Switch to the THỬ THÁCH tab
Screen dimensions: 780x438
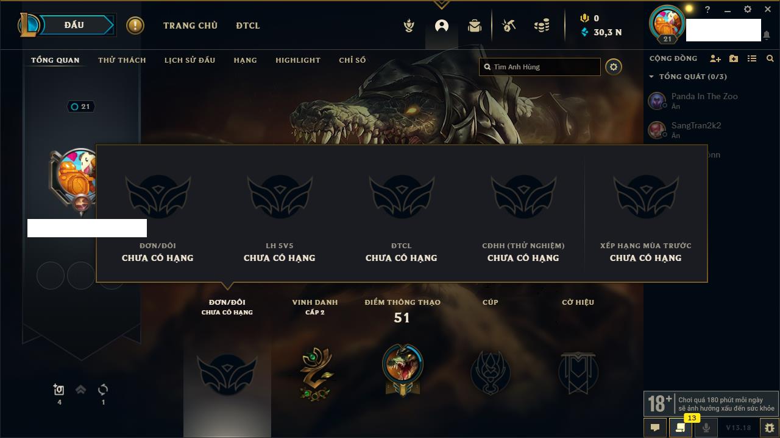(x=122, y=60)
